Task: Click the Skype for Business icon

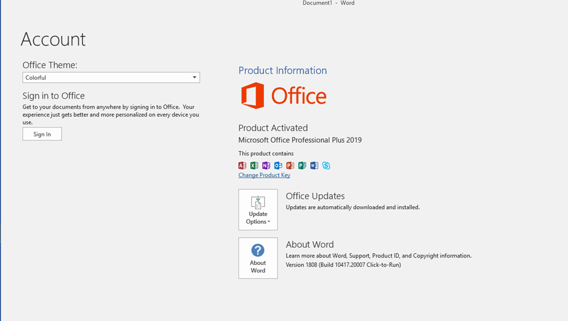Action: [326, 166]
